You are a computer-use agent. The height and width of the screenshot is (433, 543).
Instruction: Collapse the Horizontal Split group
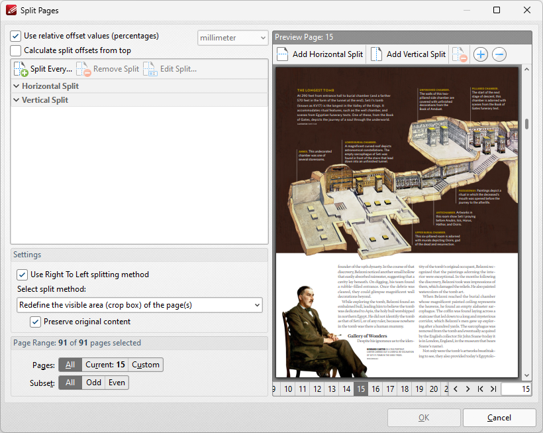[x=16, y=86]
